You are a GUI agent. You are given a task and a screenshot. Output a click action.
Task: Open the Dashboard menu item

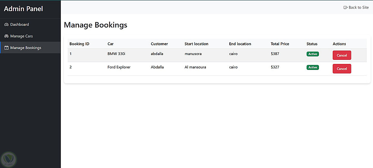click(x=19, y=25)
